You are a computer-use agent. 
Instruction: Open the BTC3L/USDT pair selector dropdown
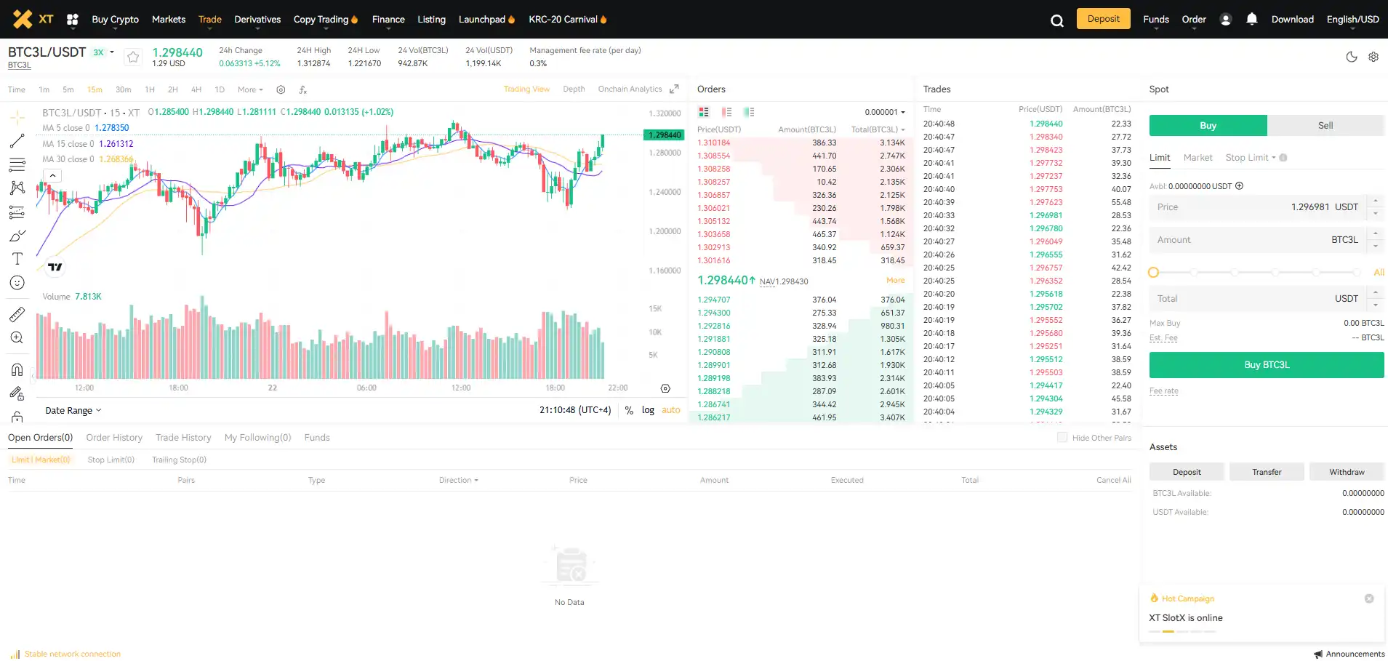112,52
